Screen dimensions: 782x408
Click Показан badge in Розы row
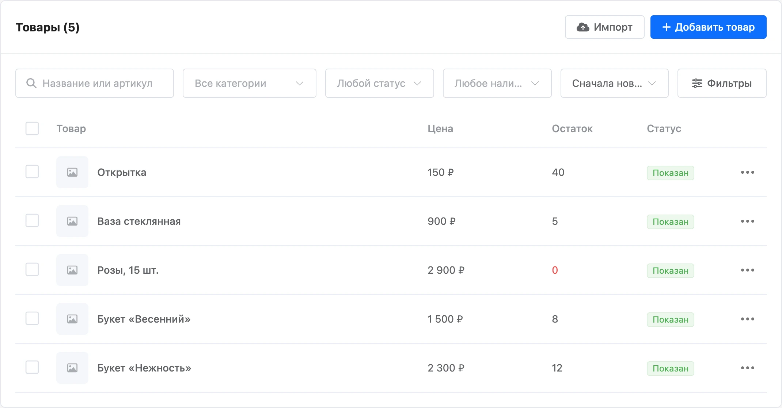point(671,271)
